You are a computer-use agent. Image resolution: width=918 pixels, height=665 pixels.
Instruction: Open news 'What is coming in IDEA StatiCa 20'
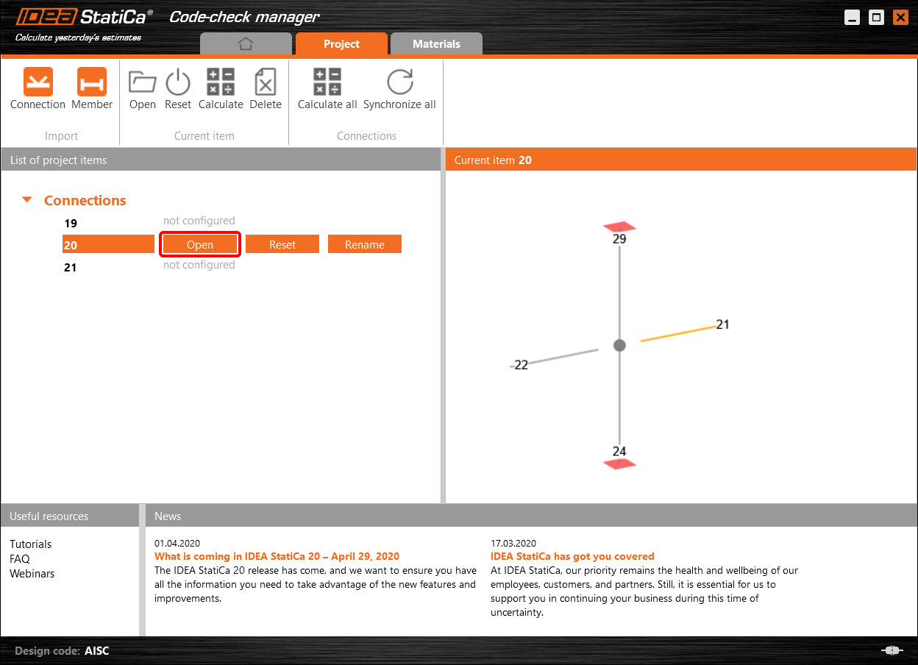coord(277,556)
